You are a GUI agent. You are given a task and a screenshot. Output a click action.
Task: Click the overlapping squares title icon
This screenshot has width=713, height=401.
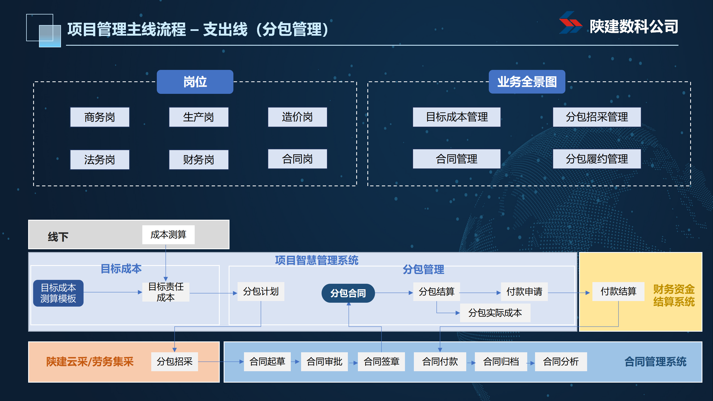click(x=44, y=31)
